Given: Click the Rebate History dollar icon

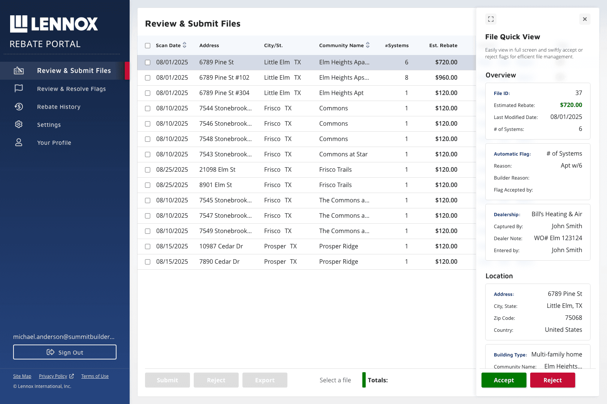Looking at the screenshot, I should 19,107.
